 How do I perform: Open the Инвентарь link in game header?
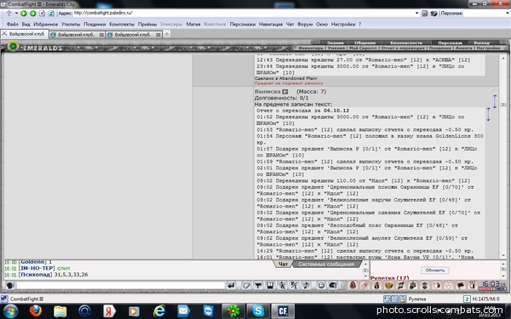(311, 48)
